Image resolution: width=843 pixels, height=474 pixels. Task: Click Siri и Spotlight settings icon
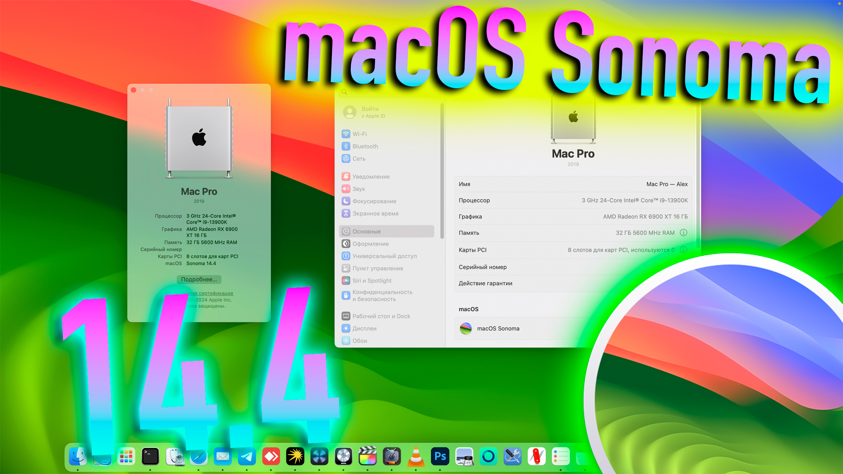coord(371,280)
